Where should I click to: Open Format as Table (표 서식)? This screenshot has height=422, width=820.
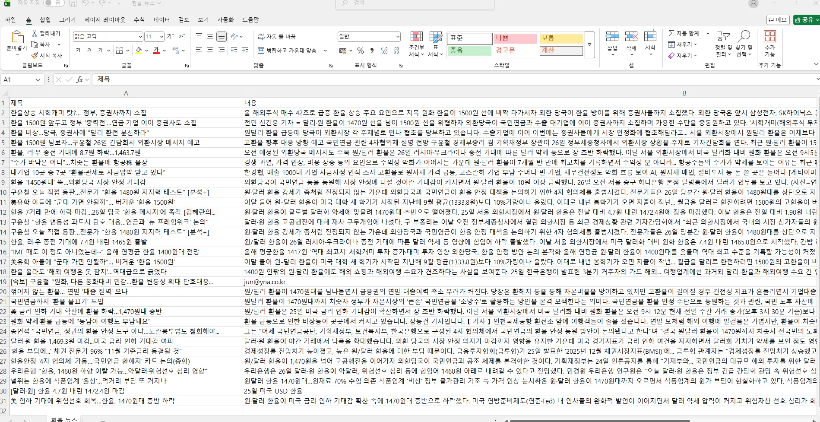point(436,44)
